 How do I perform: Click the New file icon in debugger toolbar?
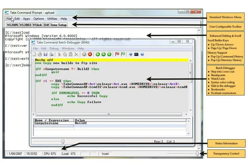(34, 54)
